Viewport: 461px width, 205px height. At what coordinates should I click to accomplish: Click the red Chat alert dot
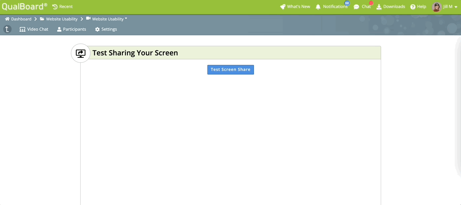point(371,3)
